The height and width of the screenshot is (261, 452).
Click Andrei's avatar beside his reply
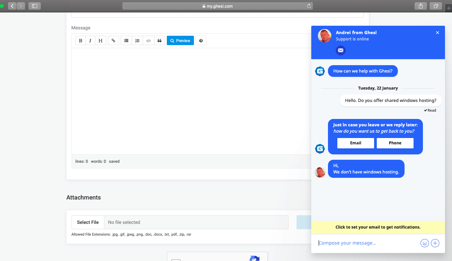coord(320,172)
